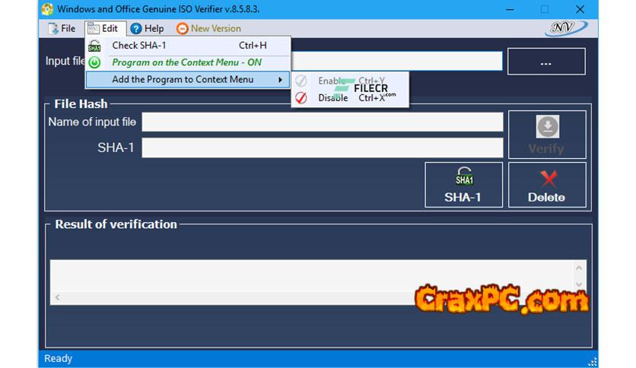Click into the Input file path field
Screen dimensions: 636x368
(x=396, y=61)
